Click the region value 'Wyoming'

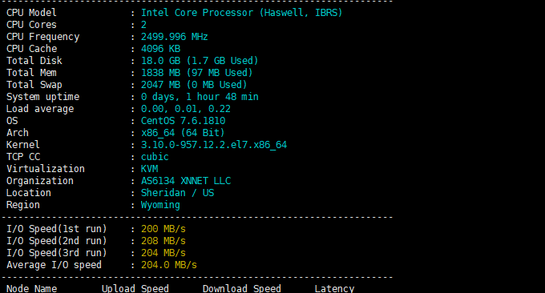click(160, 205)
